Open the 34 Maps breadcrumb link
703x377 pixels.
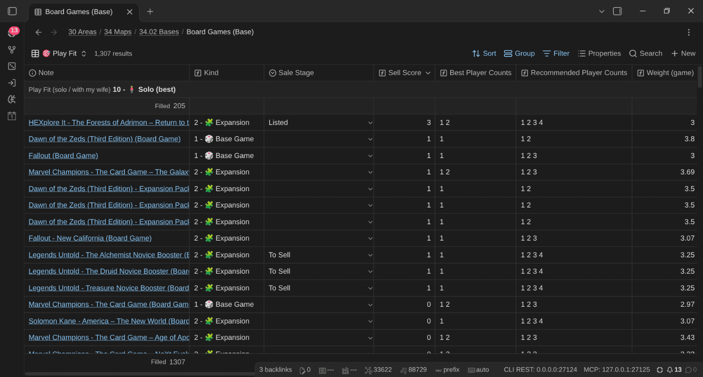point(118,32)
